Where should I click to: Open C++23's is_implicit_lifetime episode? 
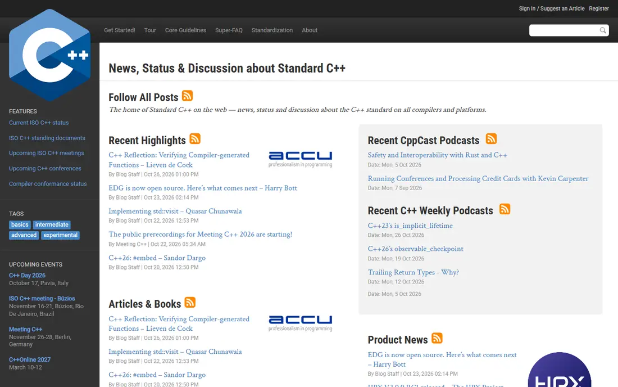click(x=410, y=226)
